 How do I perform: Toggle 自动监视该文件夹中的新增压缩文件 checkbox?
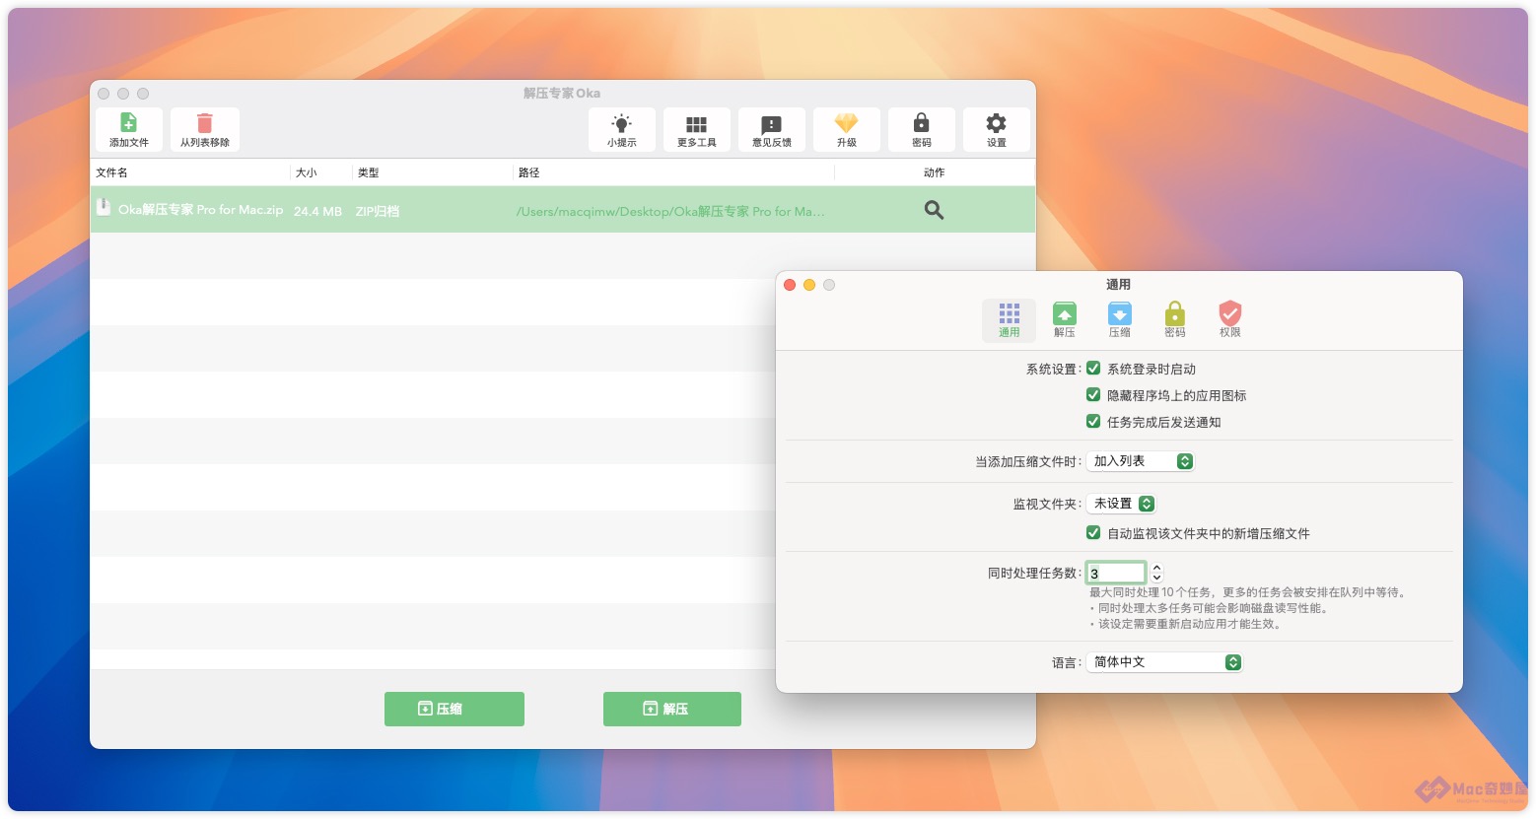(1093, 533)
